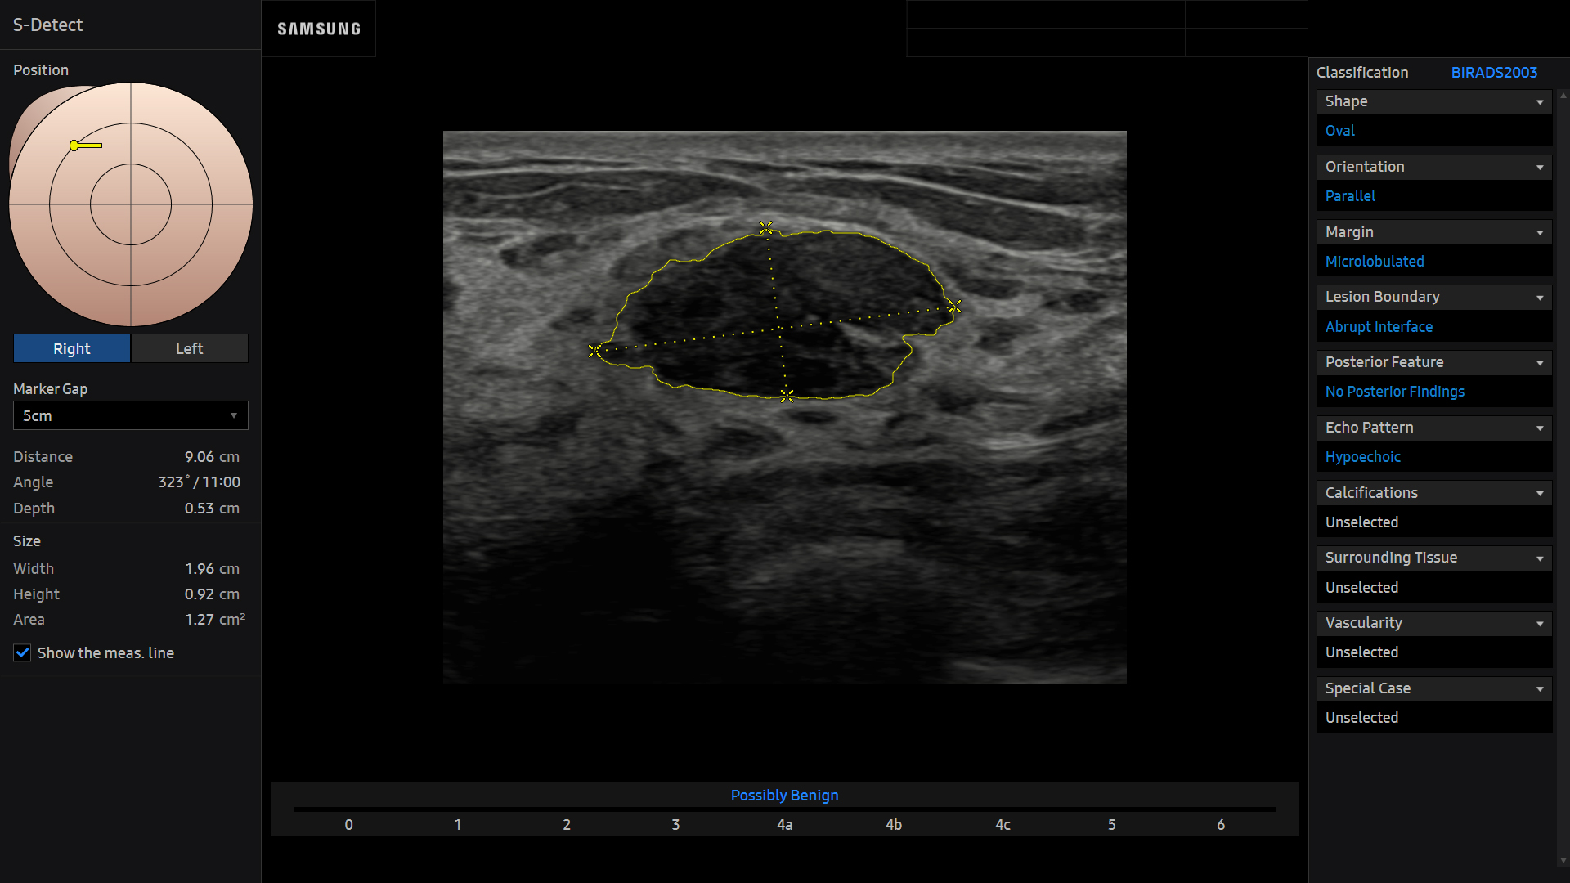
Task: Open the Orientation dropdown
Action: pyautogui.click(x=1434, y=167)
